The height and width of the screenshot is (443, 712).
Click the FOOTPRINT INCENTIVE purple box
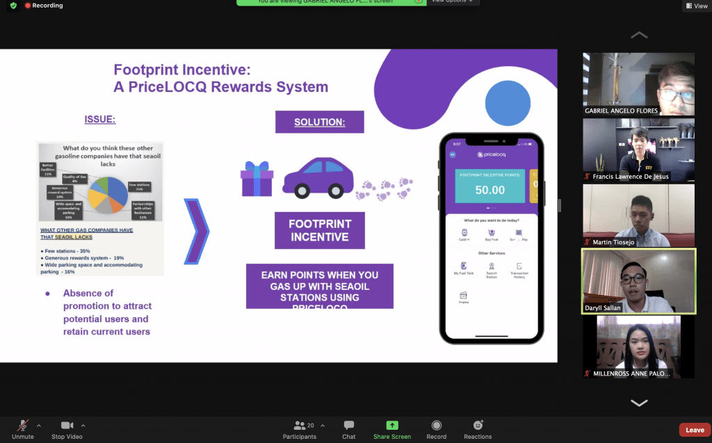point(320,230)
